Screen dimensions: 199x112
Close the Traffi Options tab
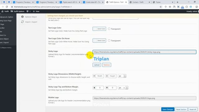pos(126,2)
